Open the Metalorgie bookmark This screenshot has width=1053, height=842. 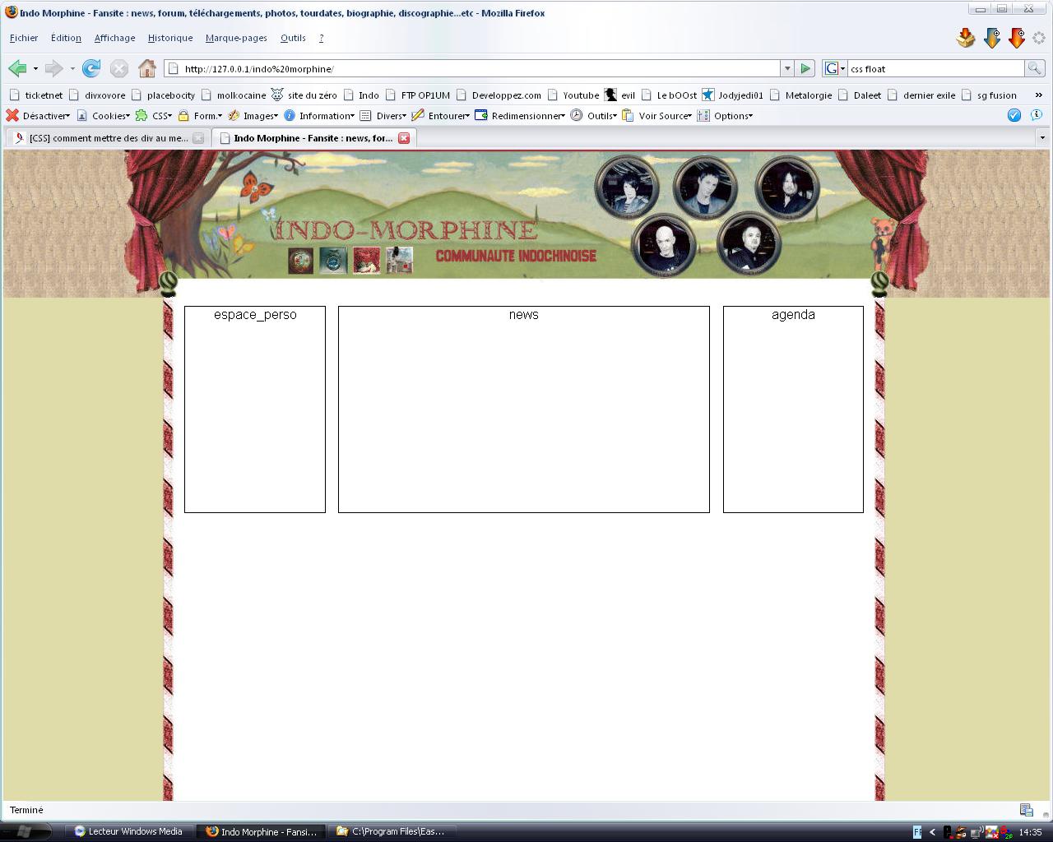click(x=800, y=95)
